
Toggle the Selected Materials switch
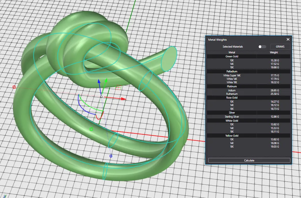coord(262,47)
